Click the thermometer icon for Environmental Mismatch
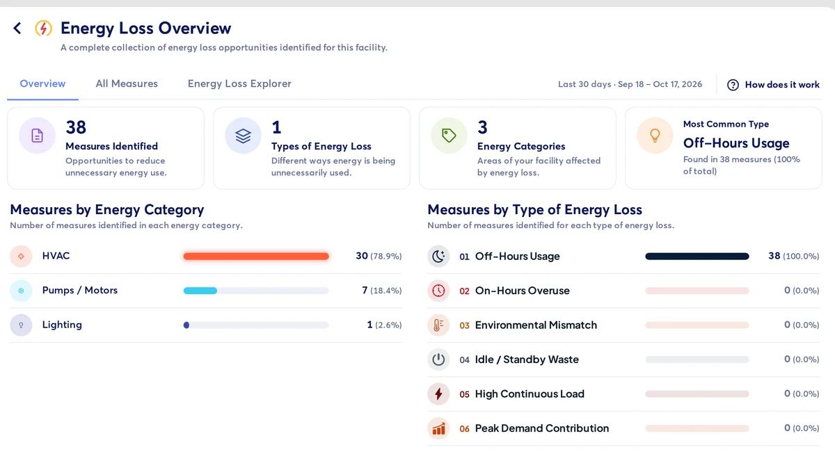 [x=438, y=325]
